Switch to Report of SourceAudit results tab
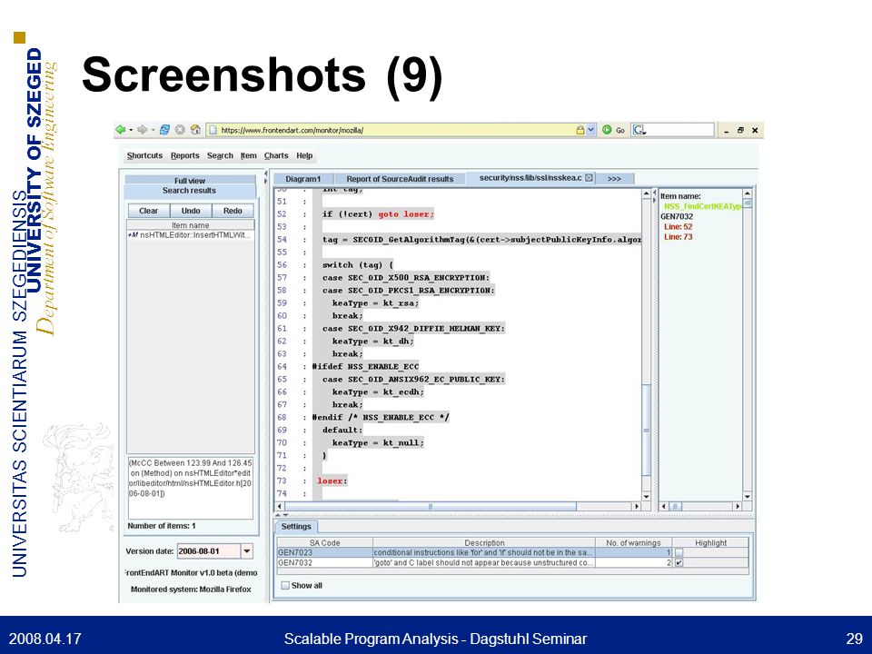Screen dimensions: 872x654 point(400,179)
